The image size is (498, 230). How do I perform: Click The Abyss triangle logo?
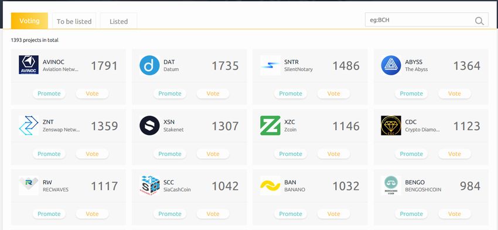tap(391, 65)
